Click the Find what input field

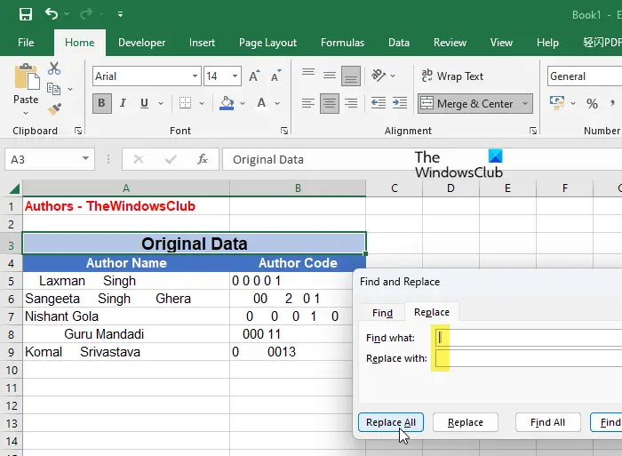pos(528,338)
